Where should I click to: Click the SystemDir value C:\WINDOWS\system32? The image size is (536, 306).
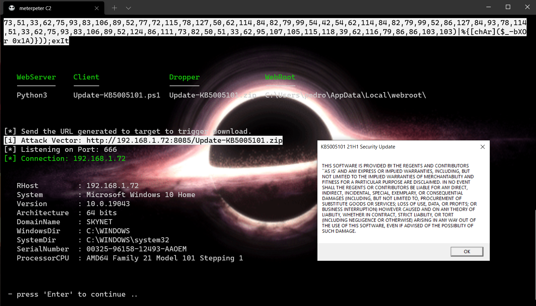point(128,240)
